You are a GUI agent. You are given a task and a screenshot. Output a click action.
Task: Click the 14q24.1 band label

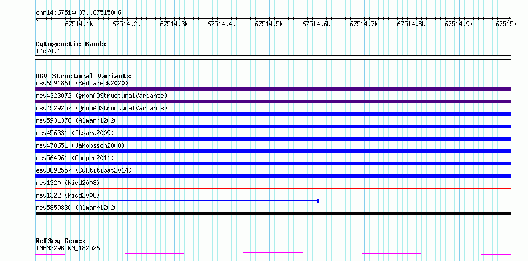click(48, 52)
